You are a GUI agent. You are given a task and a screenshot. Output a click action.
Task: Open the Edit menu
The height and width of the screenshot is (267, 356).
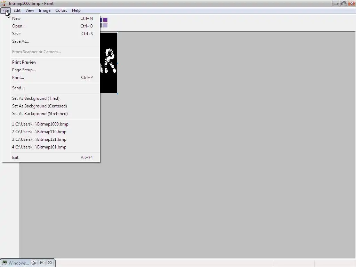tap(17, 10)
